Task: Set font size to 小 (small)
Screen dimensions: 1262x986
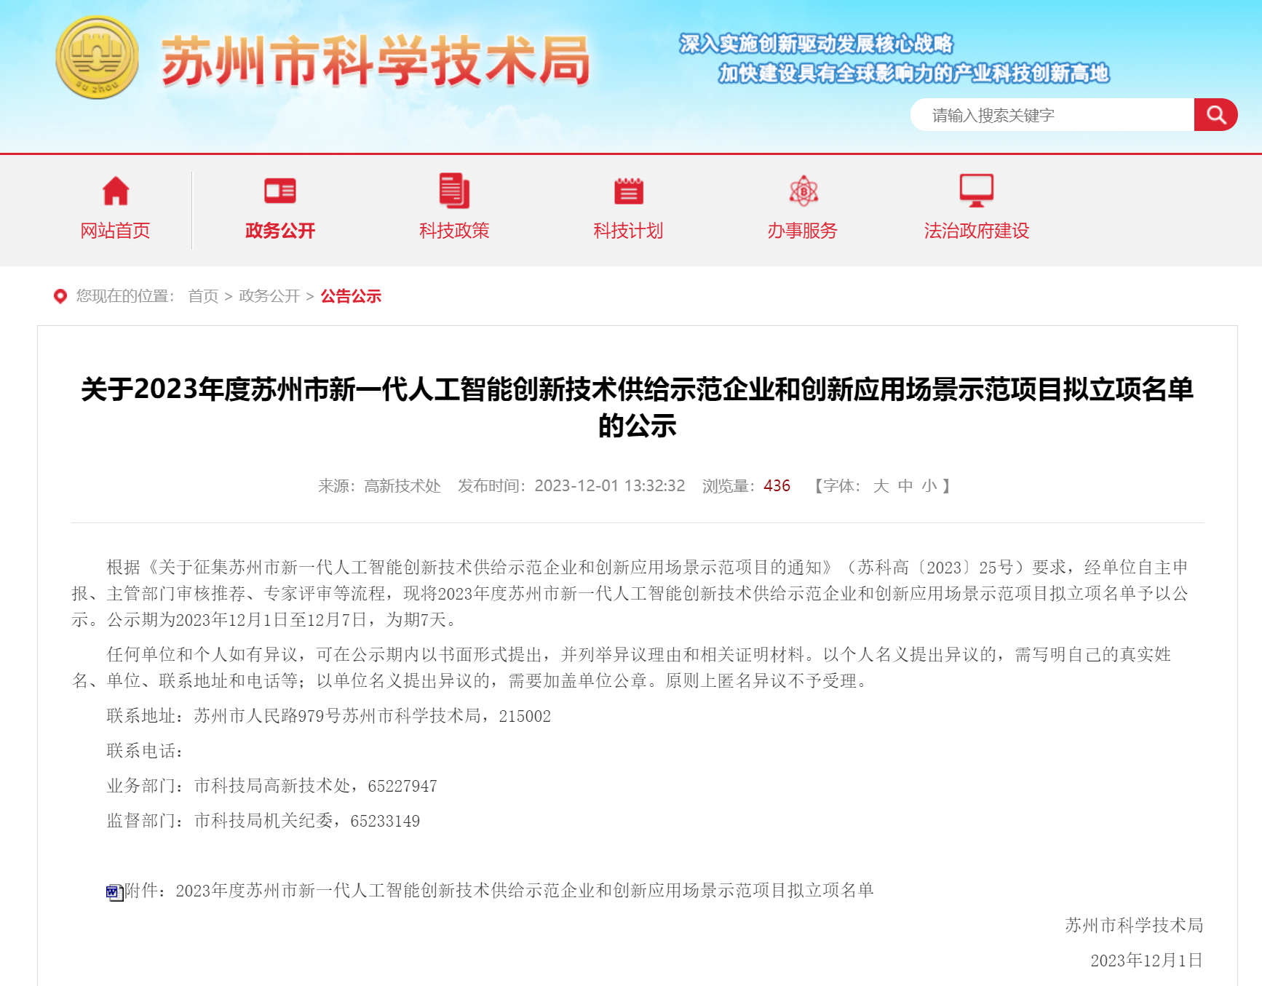Action: tap(929, 486)
